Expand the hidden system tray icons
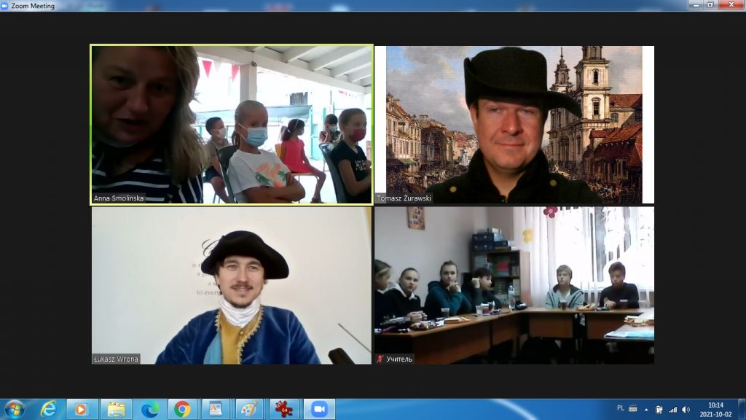The height and width of the screenshot is (420, 746). tap(645, 409)
